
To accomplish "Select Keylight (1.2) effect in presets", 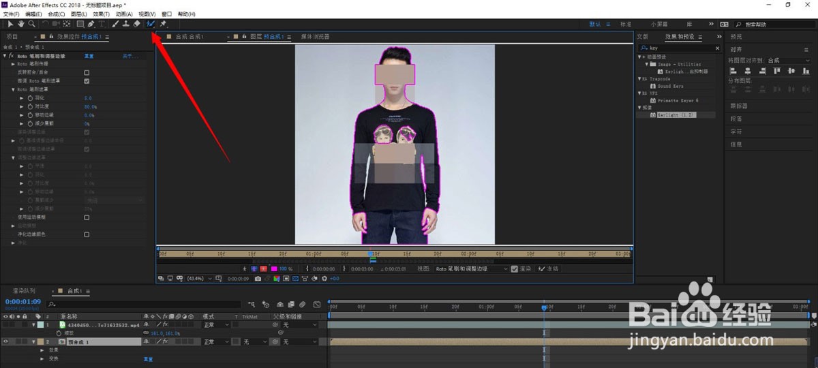I will (x=676, y=115).
